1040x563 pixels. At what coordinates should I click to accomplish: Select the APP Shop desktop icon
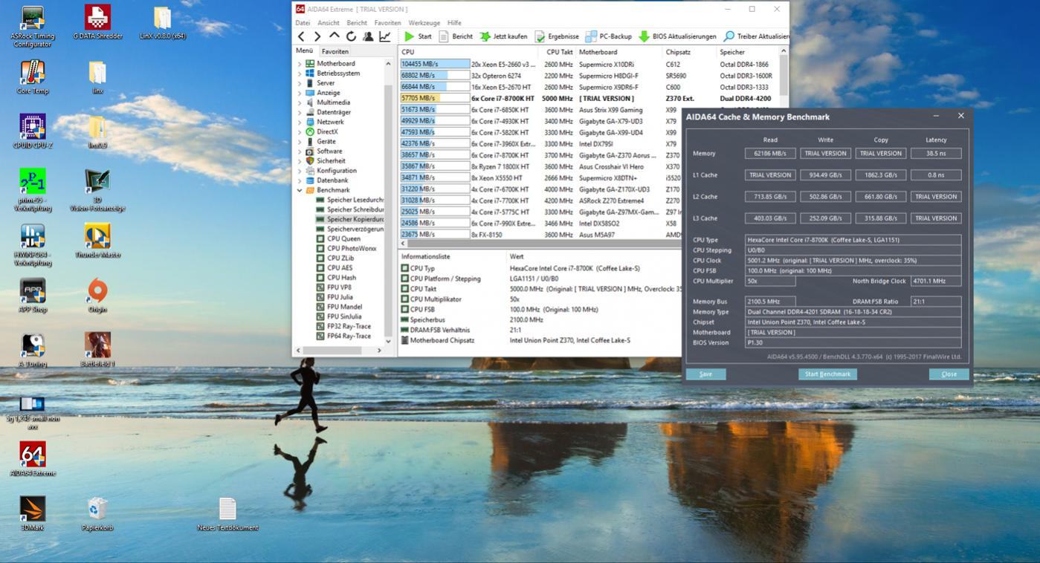point(32,296)
